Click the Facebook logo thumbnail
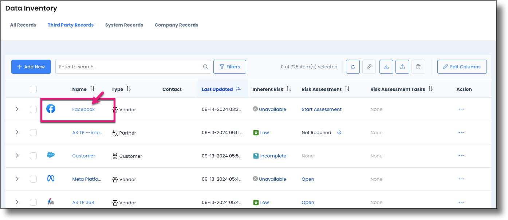 [51, 108]
